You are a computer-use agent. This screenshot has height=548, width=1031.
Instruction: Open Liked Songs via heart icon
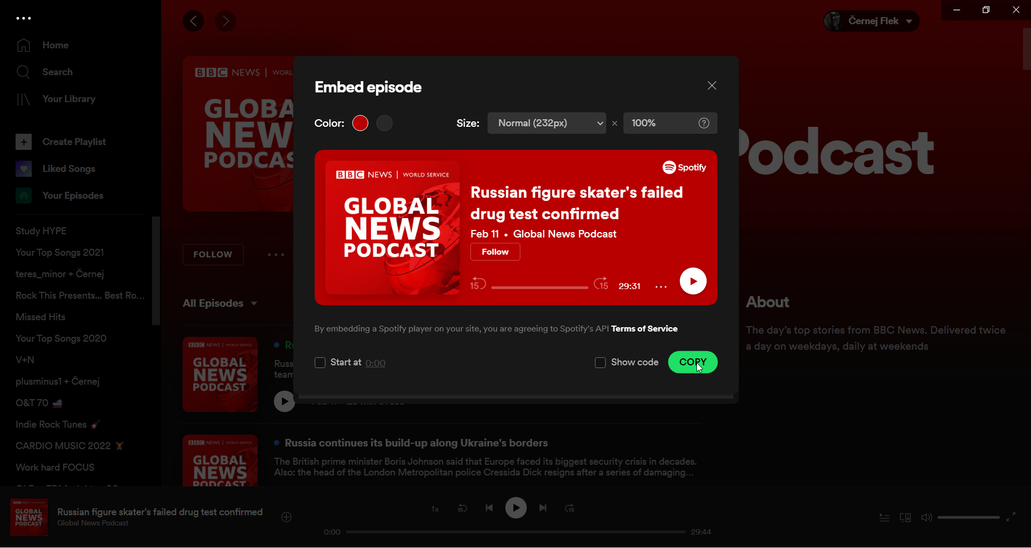coord(24,168)
